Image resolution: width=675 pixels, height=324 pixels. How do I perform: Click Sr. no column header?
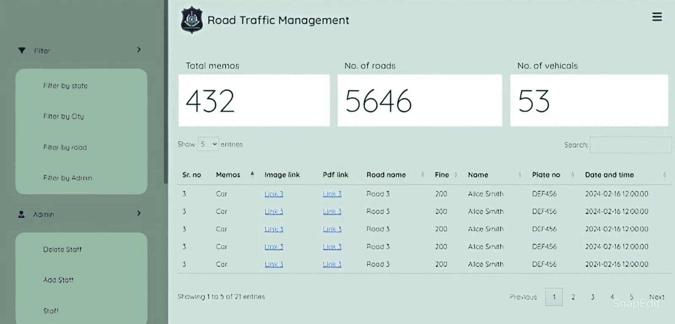(x=192, y=175)
